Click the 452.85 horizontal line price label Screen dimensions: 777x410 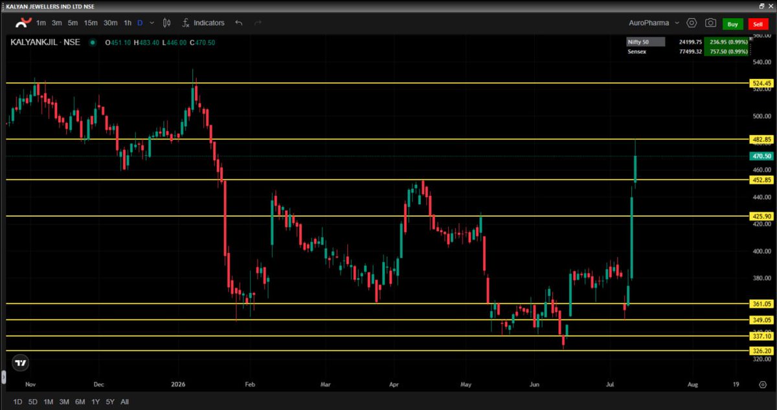pyautogui.click(x=761, y=180)
